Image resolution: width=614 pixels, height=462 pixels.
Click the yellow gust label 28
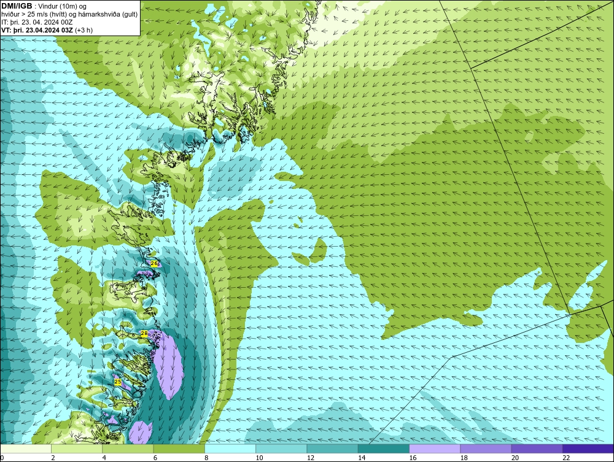[144, 333]
